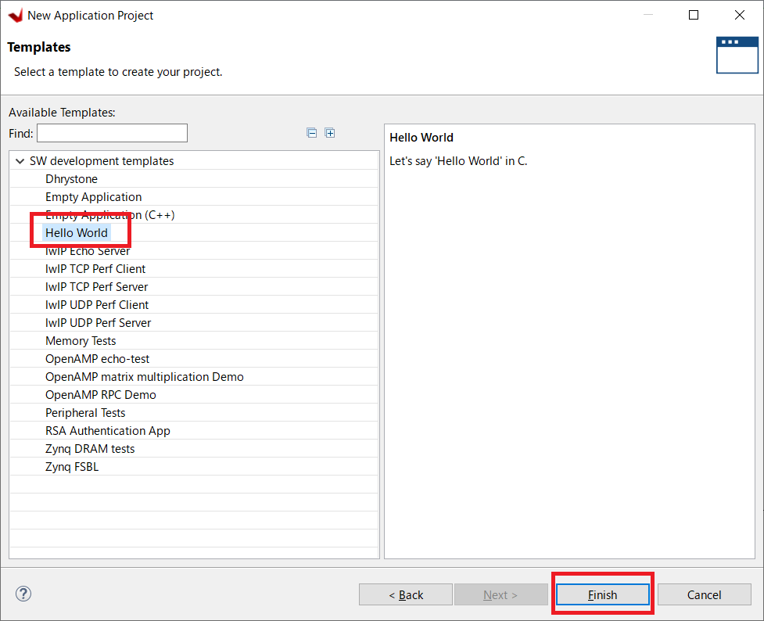Select Zynq DRAM tests template
The width and height of the screenshot is (764, 621).
click(90, 450)
